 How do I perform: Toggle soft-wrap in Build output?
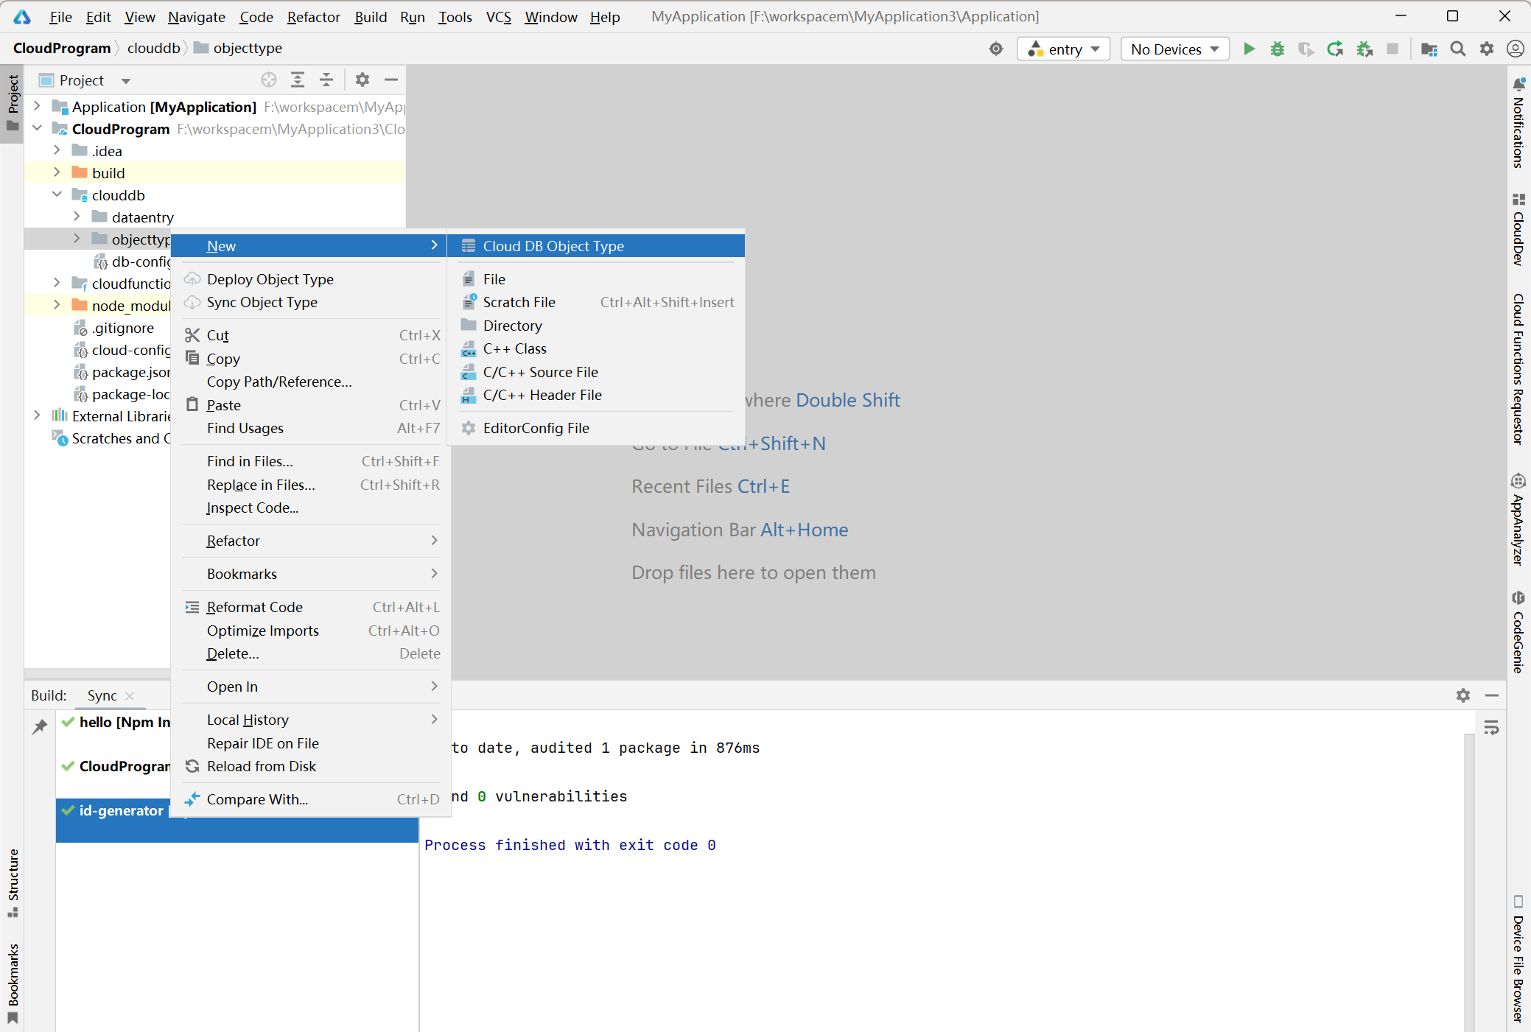1491,729
